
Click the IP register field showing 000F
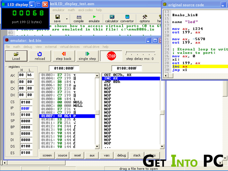[x=26, y=109]
